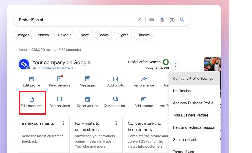Choose Add new Business Profile

point(194,103)
